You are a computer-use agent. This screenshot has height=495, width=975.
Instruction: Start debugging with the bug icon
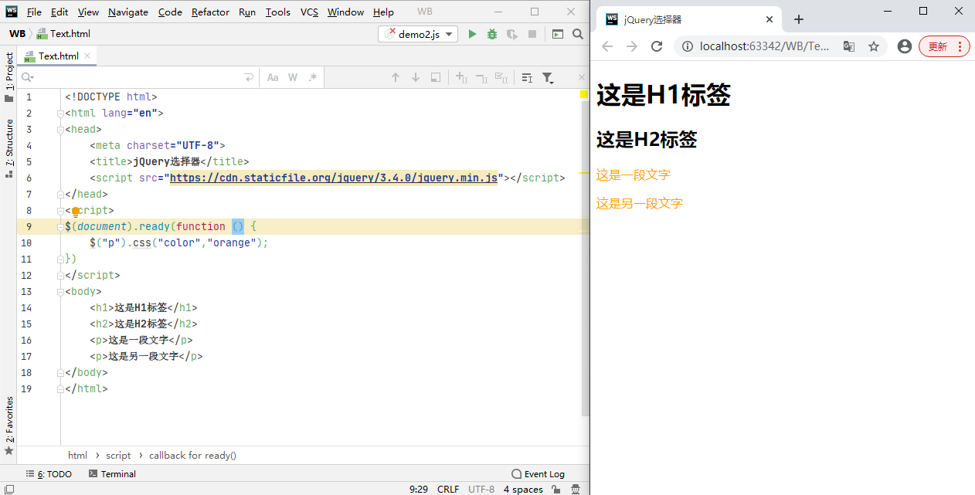coord(492,34)
